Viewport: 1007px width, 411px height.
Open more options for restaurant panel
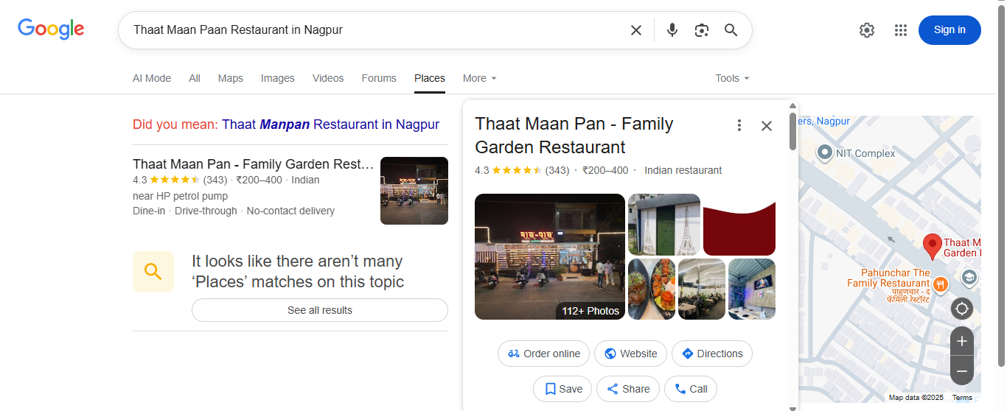coord(739,125)
